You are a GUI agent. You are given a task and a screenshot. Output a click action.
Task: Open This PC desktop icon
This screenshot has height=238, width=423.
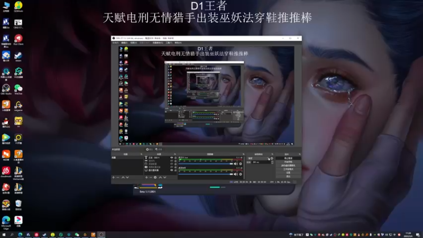coord(6,6)
